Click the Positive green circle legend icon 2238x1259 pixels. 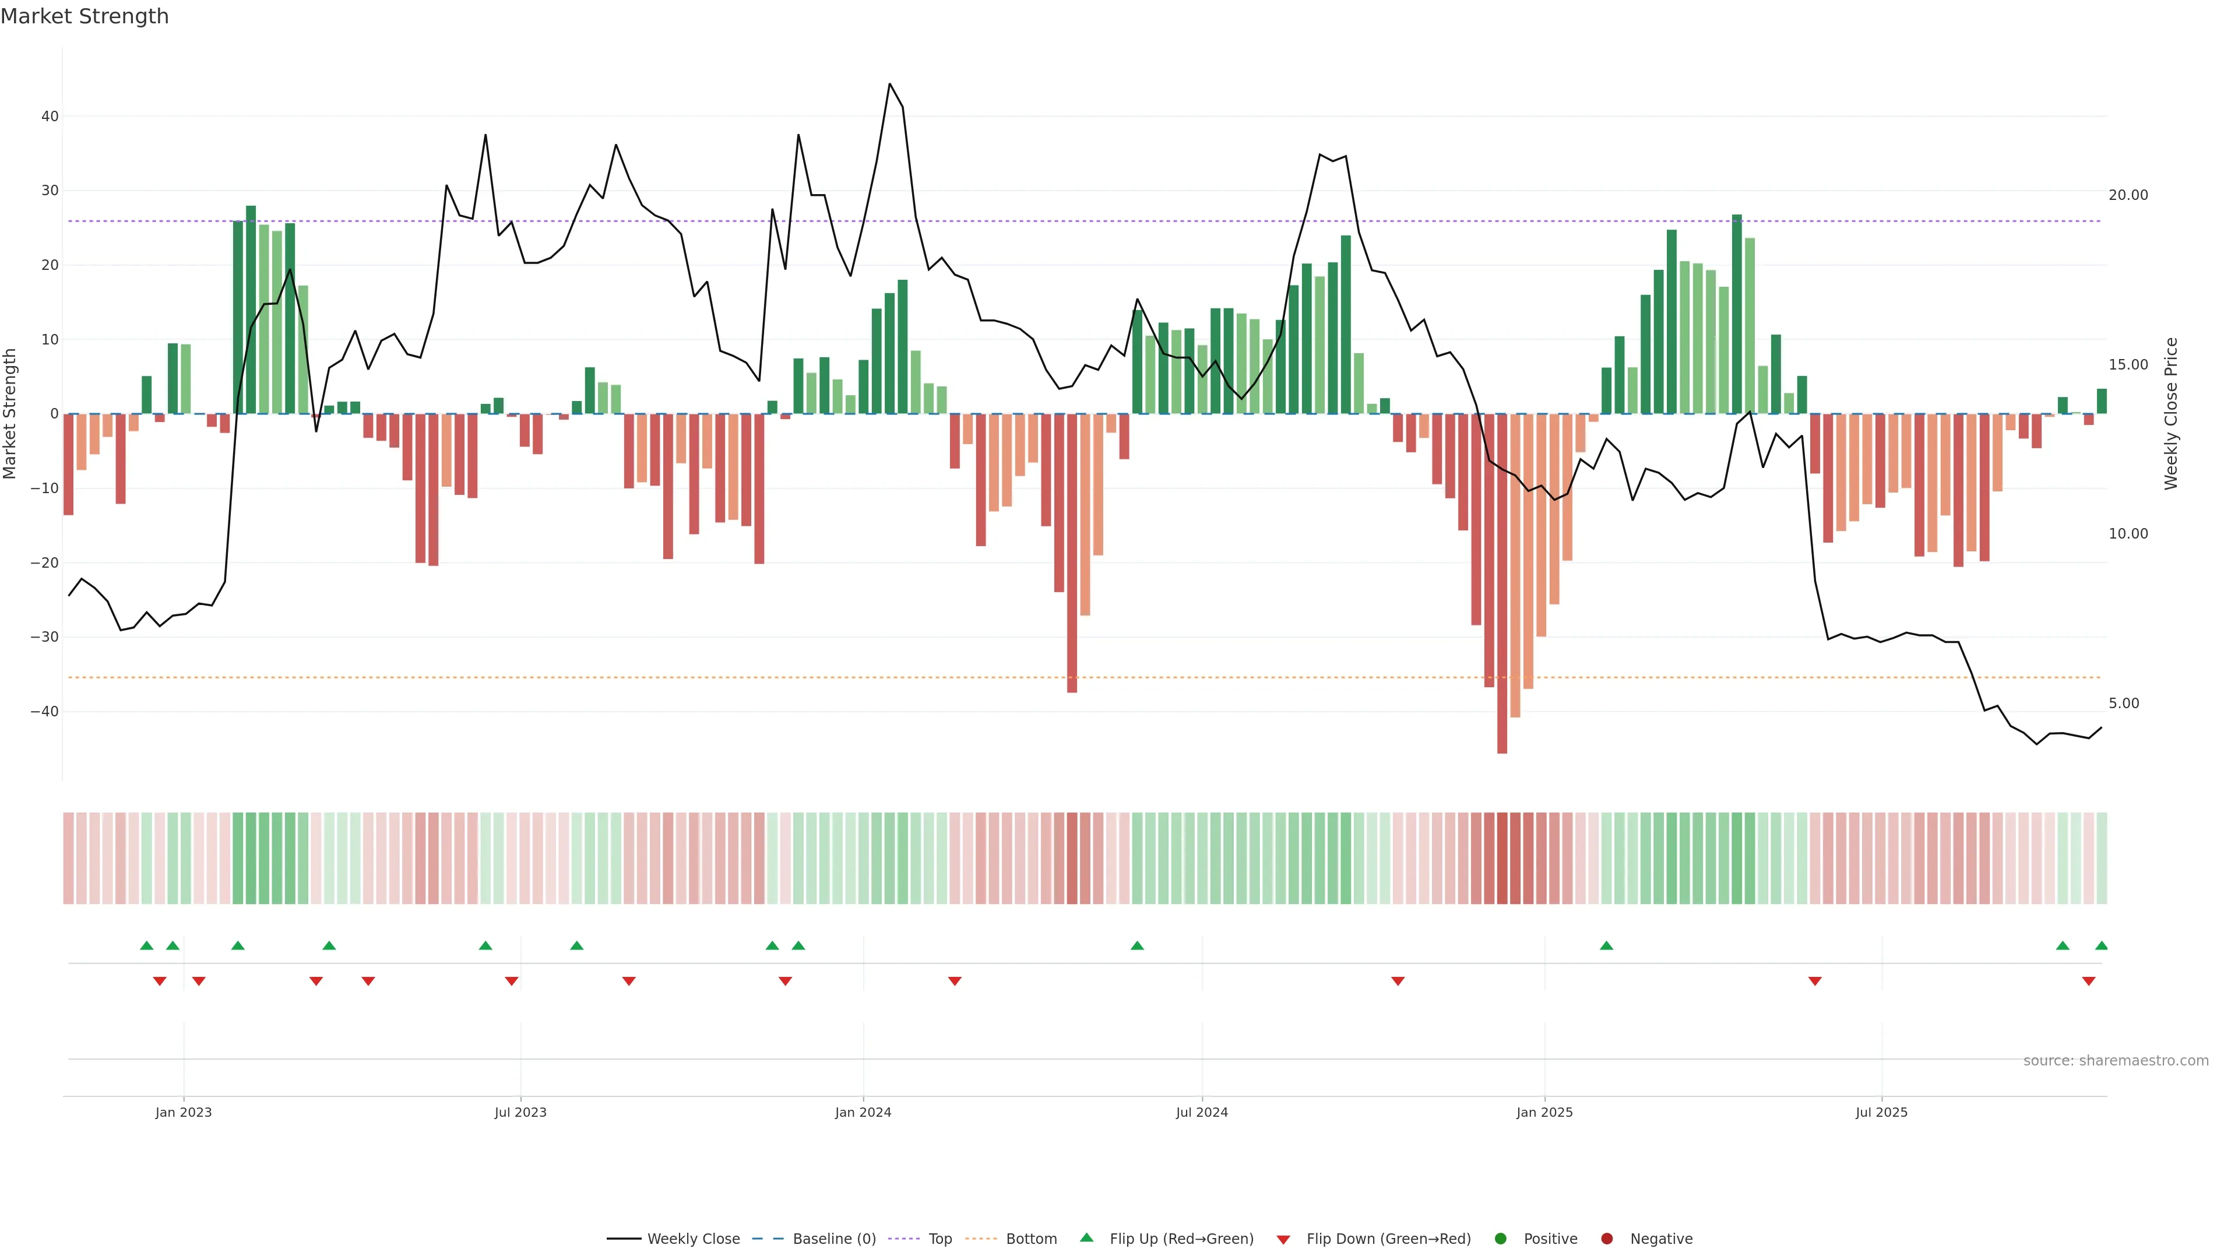(1500, 1239)
